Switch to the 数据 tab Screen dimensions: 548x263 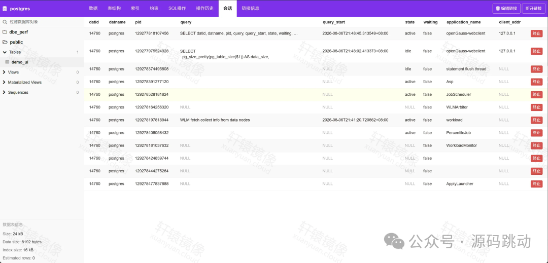point(93,9)
